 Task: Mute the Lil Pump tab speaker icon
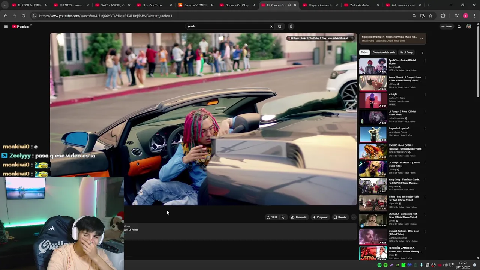289,5
